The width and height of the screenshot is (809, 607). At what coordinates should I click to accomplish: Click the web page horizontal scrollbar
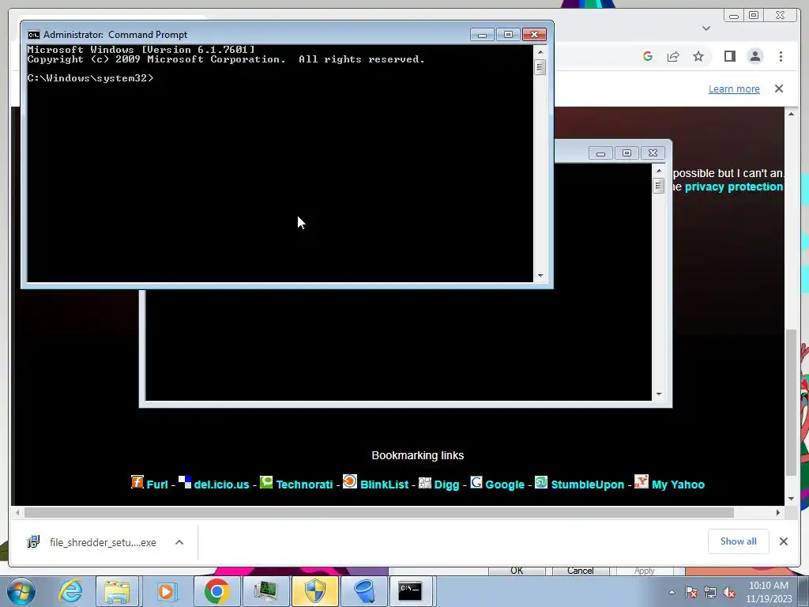[379, 512]
